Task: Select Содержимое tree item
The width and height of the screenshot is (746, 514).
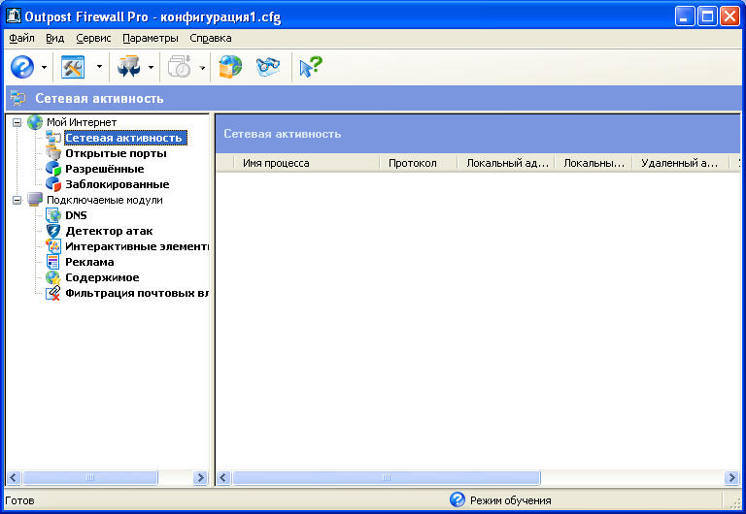Action: [102, 277]
